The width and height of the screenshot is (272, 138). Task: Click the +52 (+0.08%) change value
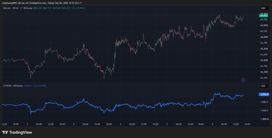(78, 8)
